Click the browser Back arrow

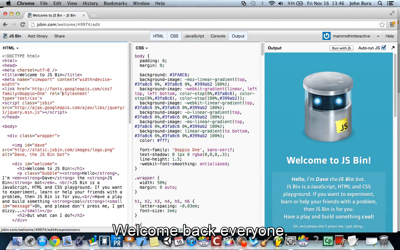click(x=5, y=25)
